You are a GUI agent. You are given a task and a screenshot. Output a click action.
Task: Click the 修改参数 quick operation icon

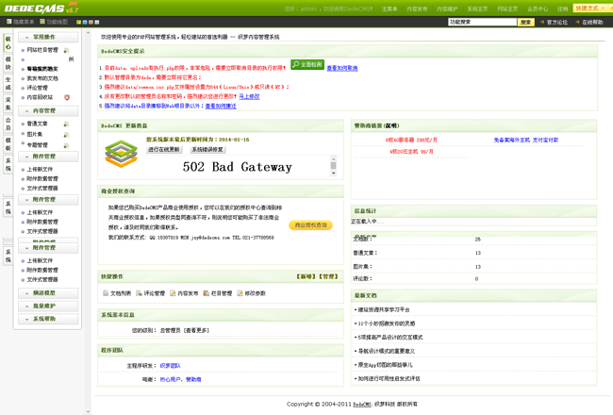tap(240, 293)
